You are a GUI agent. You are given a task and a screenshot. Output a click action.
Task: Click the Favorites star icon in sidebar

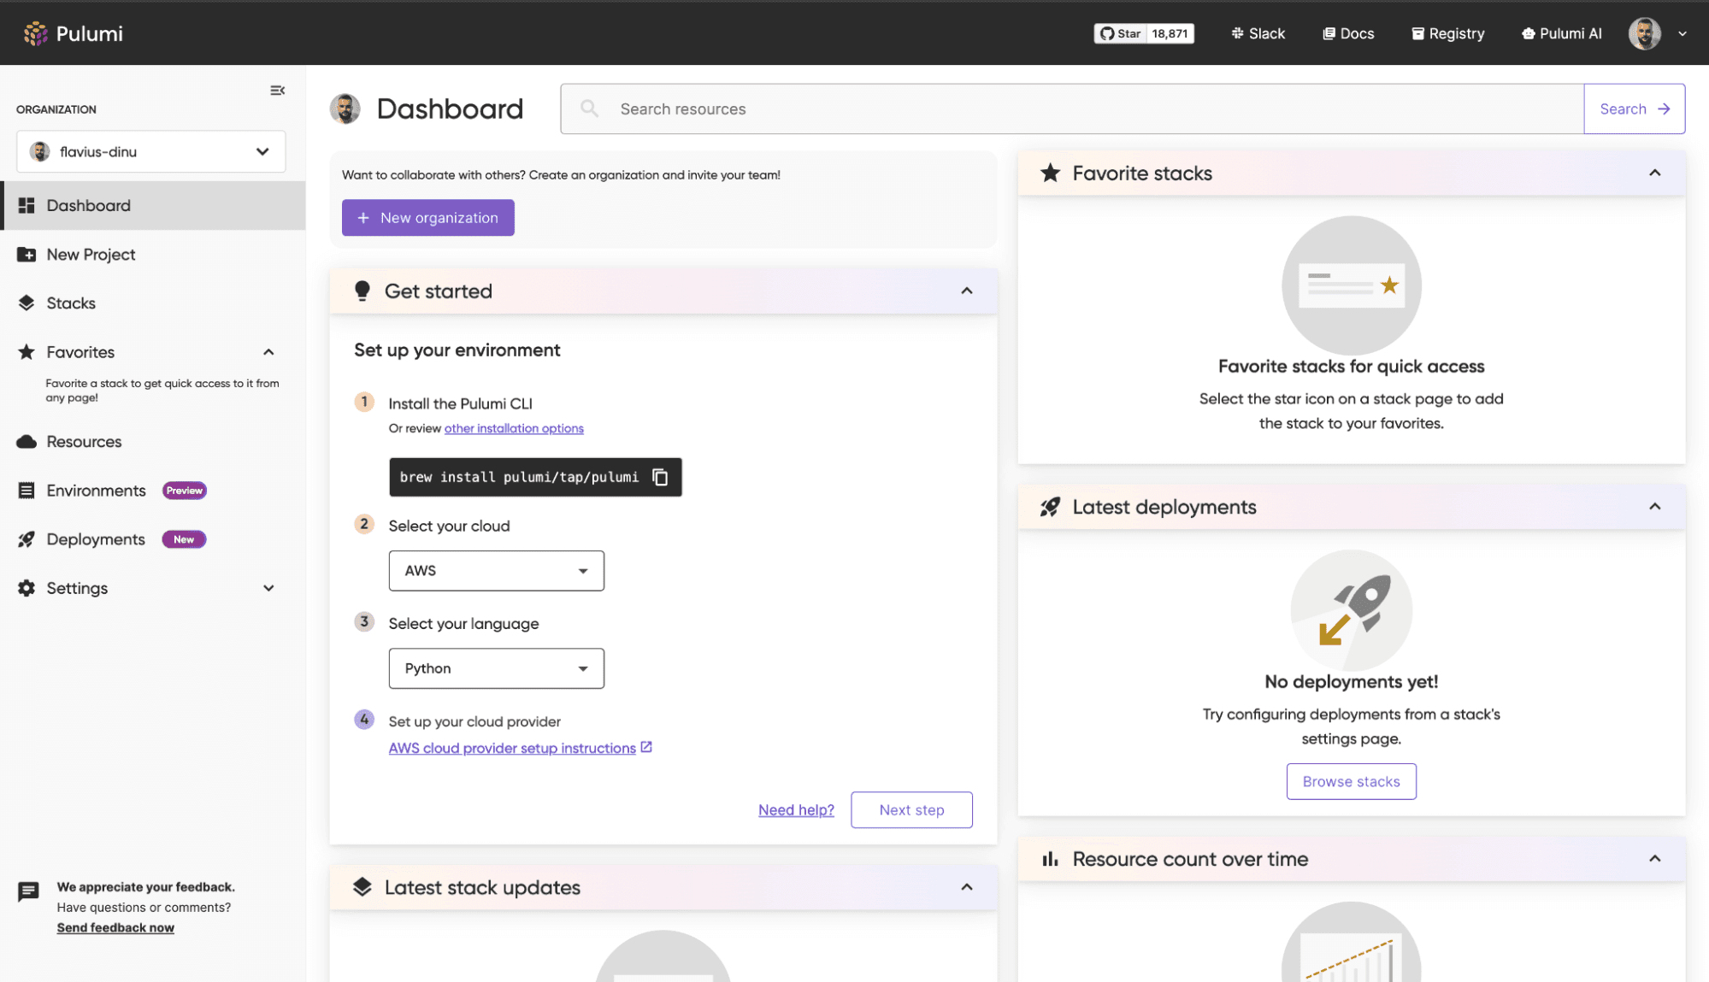click(x=27, y=351)
